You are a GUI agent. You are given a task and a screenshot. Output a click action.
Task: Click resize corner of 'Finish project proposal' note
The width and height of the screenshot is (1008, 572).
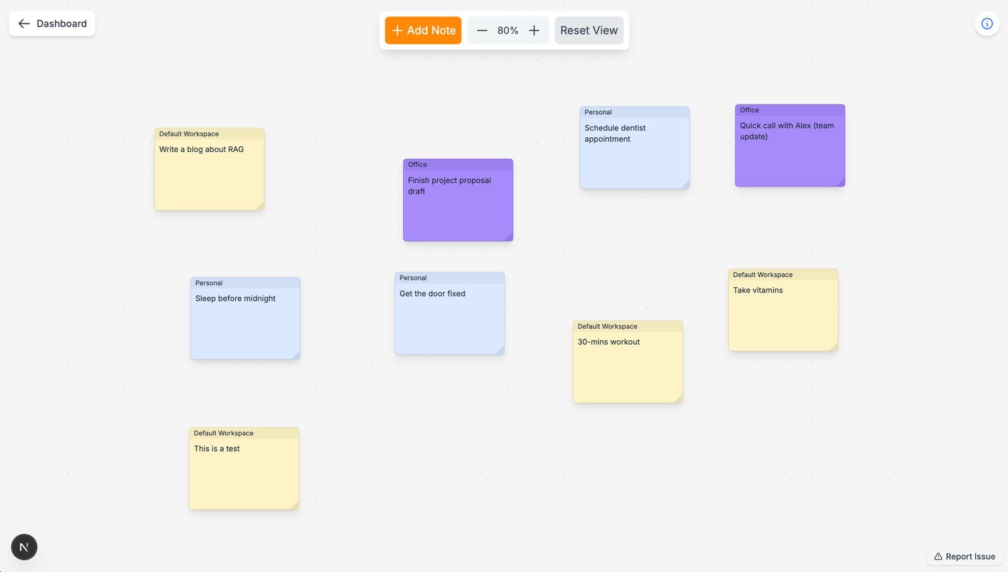509,237
